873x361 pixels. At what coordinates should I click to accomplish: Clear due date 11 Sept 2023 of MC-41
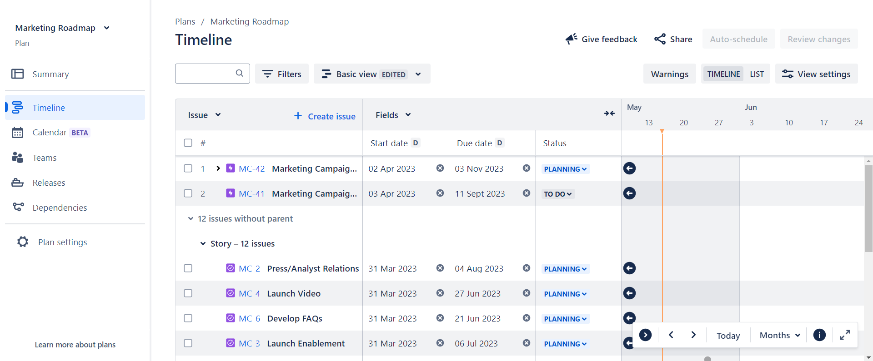pyautogui.click(x=527, y=193)
